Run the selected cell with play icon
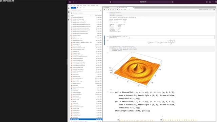Image resolution: width=217 pixels, height=122 pixels. click(115, 10)
